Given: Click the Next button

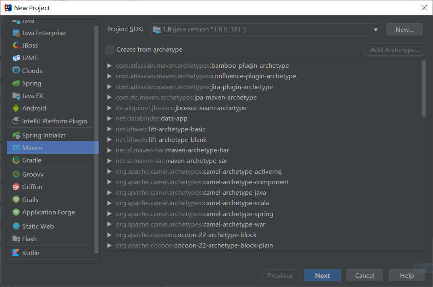Looking at the screenshot, I should click(322, 276).
